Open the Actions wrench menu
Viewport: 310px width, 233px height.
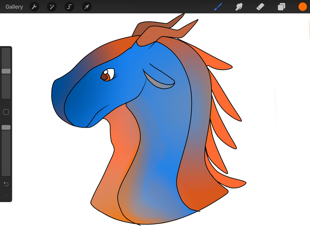[x=34, y=7]
